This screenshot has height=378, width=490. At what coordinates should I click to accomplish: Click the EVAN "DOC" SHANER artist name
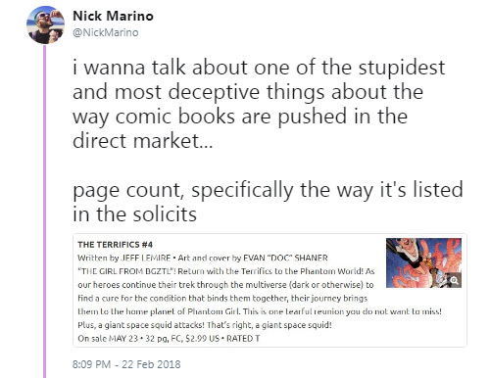[x=285, y=258]
